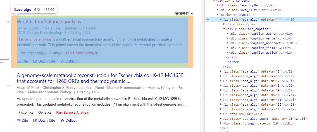Image resolution: width=317 pixels, height=132 pixels.
Task: Click Collect star on the Escherichia coli result
Action: click(x=63, y=121)
